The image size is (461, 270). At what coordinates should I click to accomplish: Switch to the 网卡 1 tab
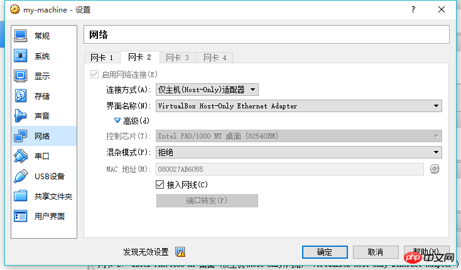(102, 58)
